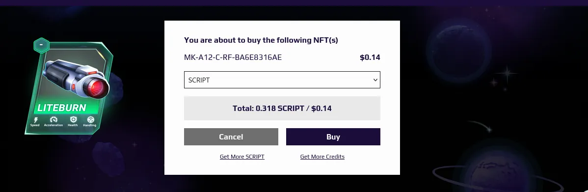588x192 pixels.
Task: Cancel the NFT purchase
Action: click(231, 137)
